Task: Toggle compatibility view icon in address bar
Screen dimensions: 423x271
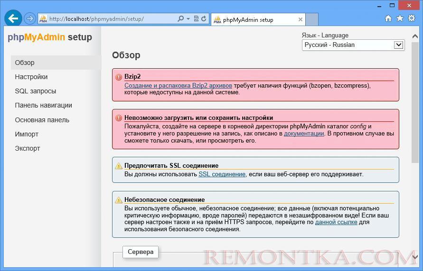Action: [197, 18]
